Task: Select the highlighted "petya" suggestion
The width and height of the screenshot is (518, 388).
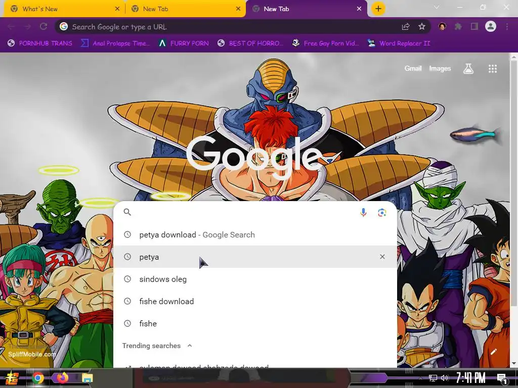Action: pyautogui.click(x=255, y=257)
